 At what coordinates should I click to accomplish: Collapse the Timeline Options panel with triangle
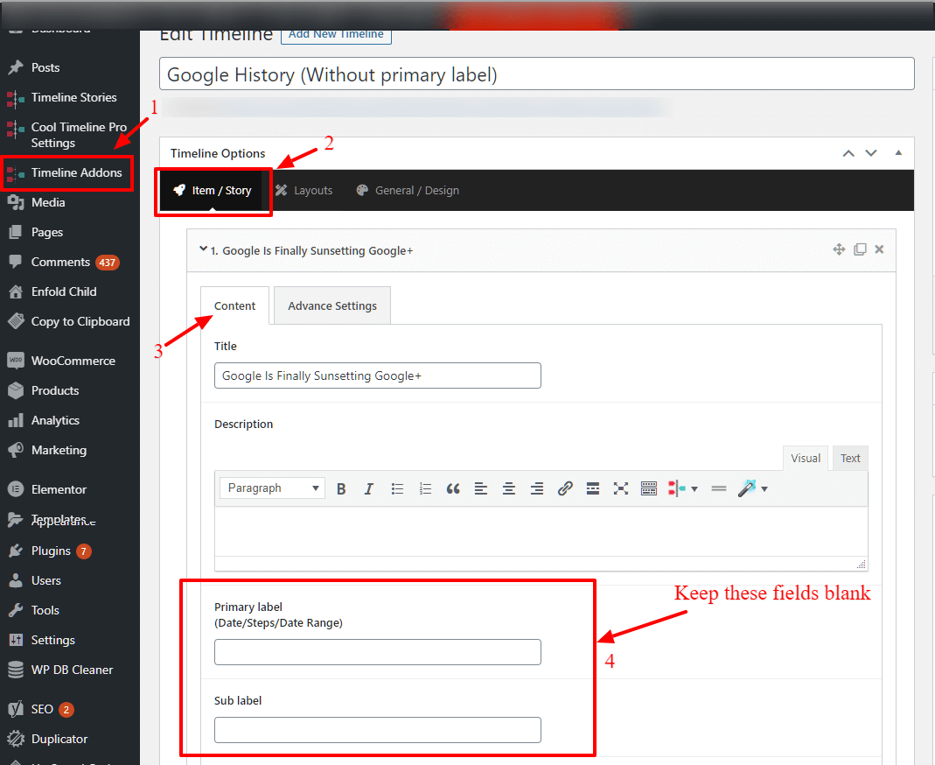tap(898, 153)
